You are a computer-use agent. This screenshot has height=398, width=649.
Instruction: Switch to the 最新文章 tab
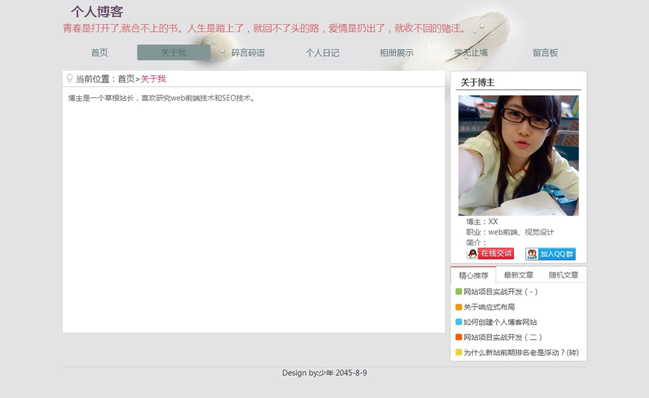pos(518,275)
